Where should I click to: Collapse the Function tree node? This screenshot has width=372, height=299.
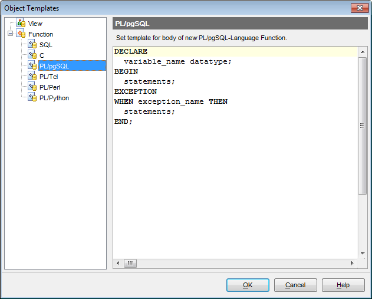(x=10, y=34)
